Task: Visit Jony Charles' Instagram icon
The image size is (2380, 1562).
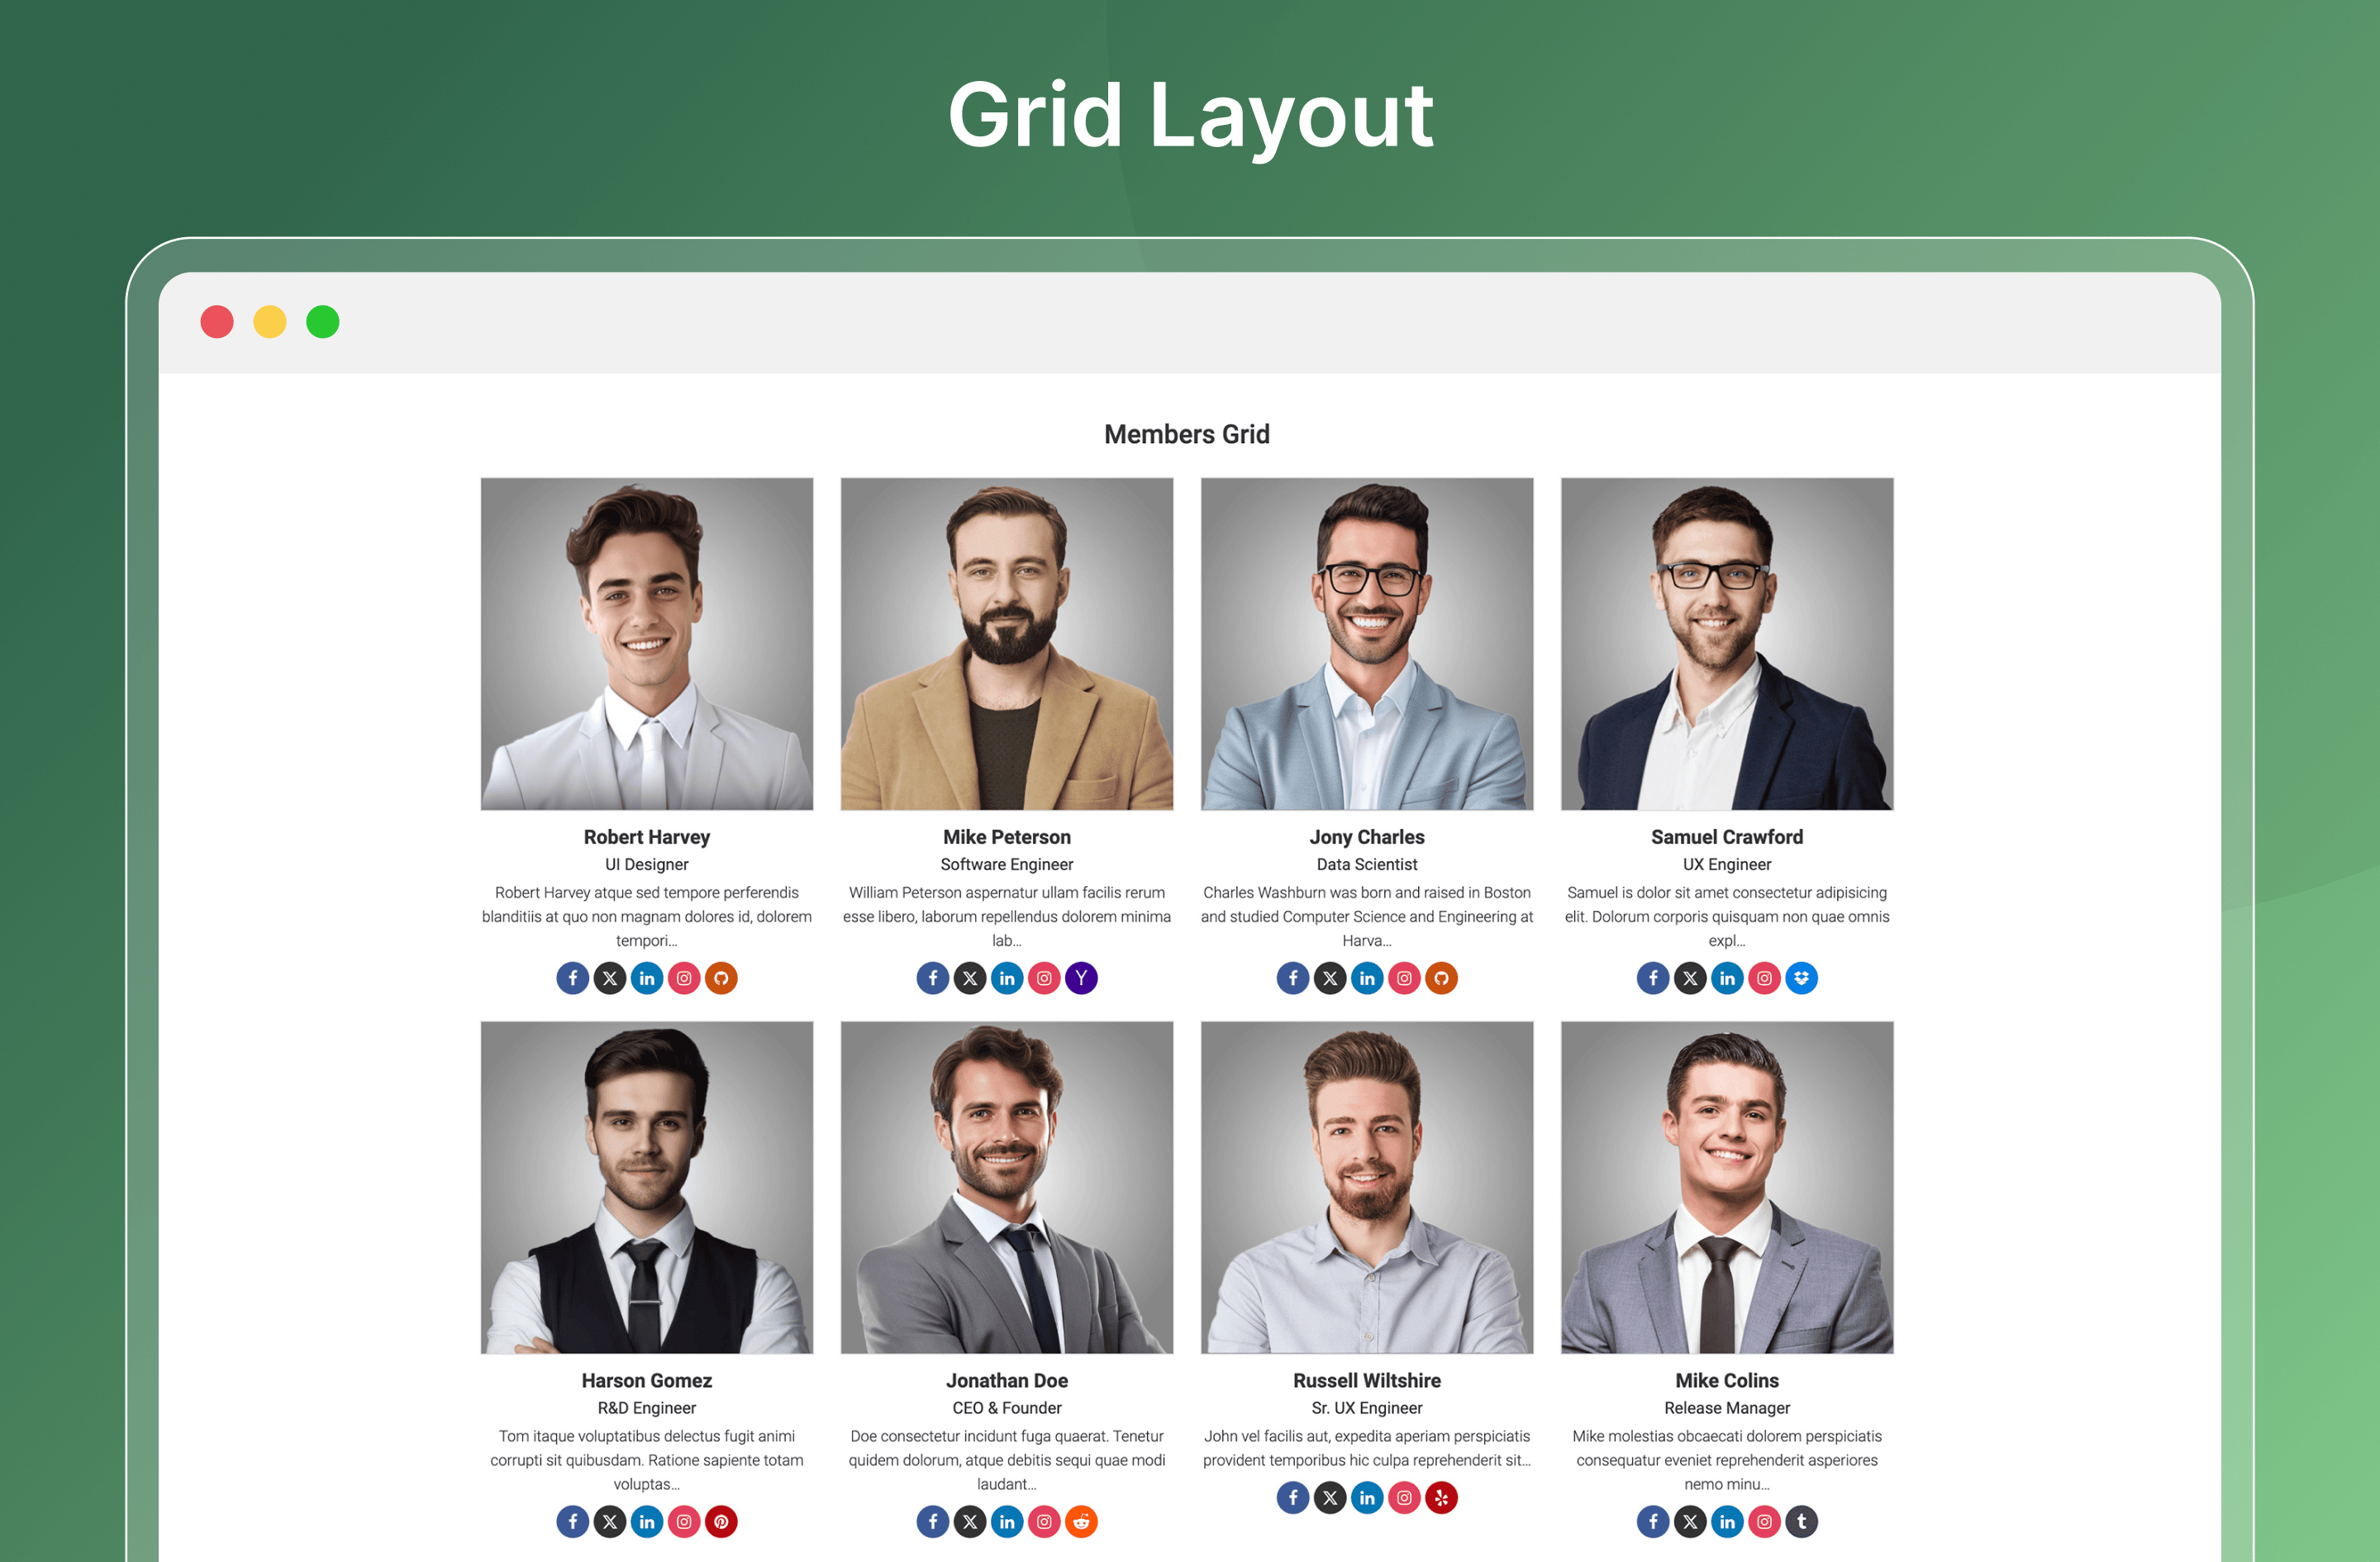Action: pyautogui.click(x=1404, y=978)
